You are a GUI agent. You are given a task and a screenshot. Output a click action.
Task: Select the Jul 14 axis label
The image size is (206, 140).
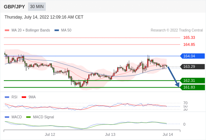[x=168, y=134]
